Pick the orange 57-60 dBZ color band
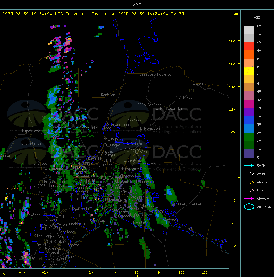 (249, 55)
